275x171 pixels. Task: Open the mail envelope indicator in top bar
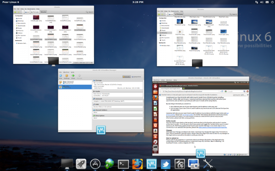coord(267,2)
